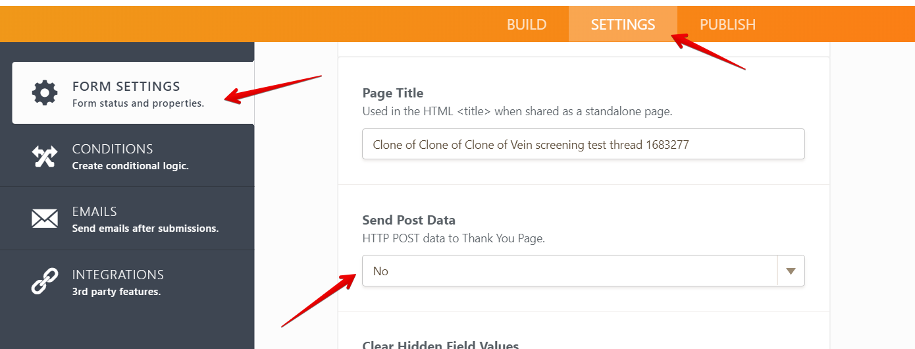
Task: Click 'Form status and properties.' text
Action: tap(138, 103)
